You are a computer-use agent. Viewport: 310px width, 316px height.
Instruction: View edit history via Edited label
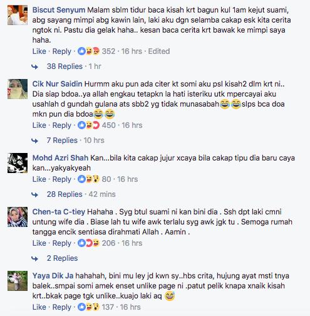159,51
